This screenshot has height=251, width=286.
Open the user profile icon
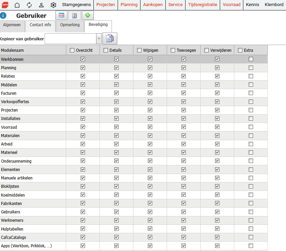point(41,5)
